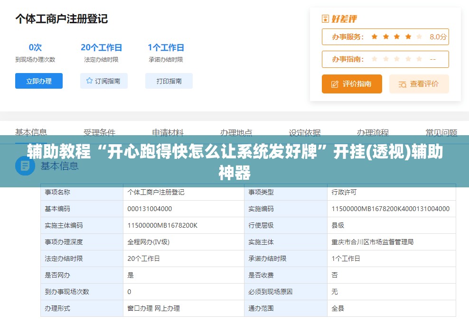Click the value 0 for 到办事现场次数
Image resolution: width=469 pixels, height=323 pixels.
click(x=129, y=292)
